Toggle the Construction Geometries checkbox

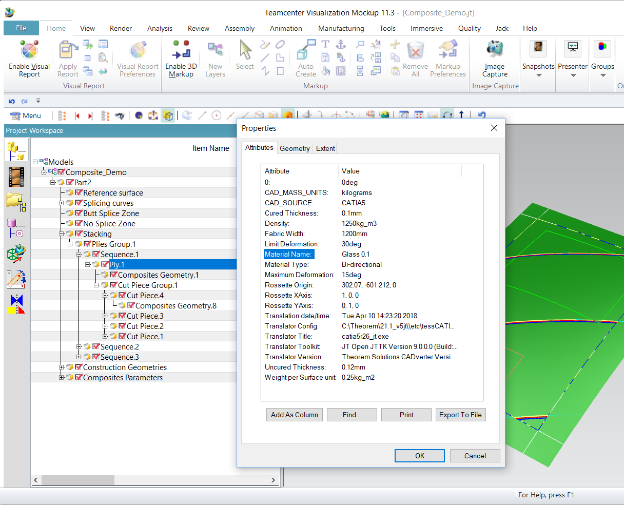79,367
